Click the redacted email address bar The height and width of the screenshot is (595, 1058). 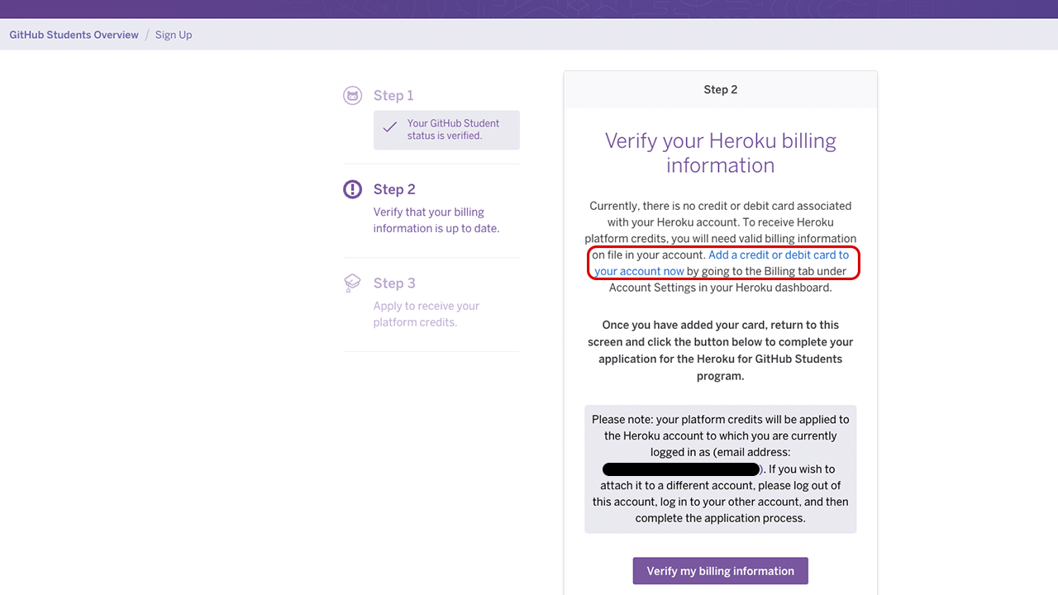[681, 469]
